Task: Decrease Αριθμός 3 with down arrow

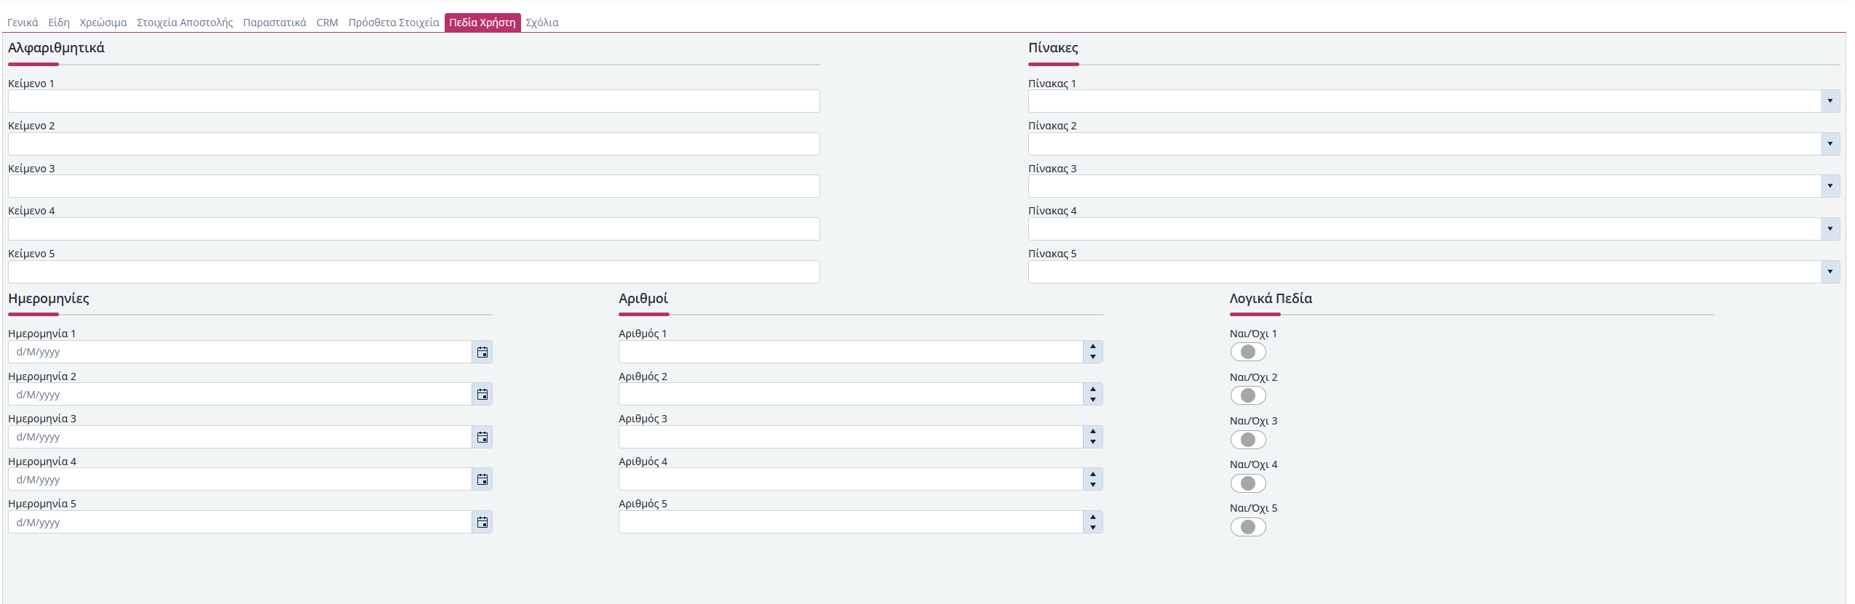Action: point(1092,442)
